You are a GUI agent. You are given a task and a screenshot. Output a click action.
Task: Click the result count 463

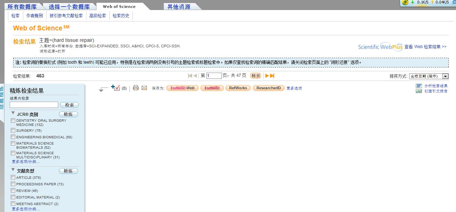(x=40, y=76)
